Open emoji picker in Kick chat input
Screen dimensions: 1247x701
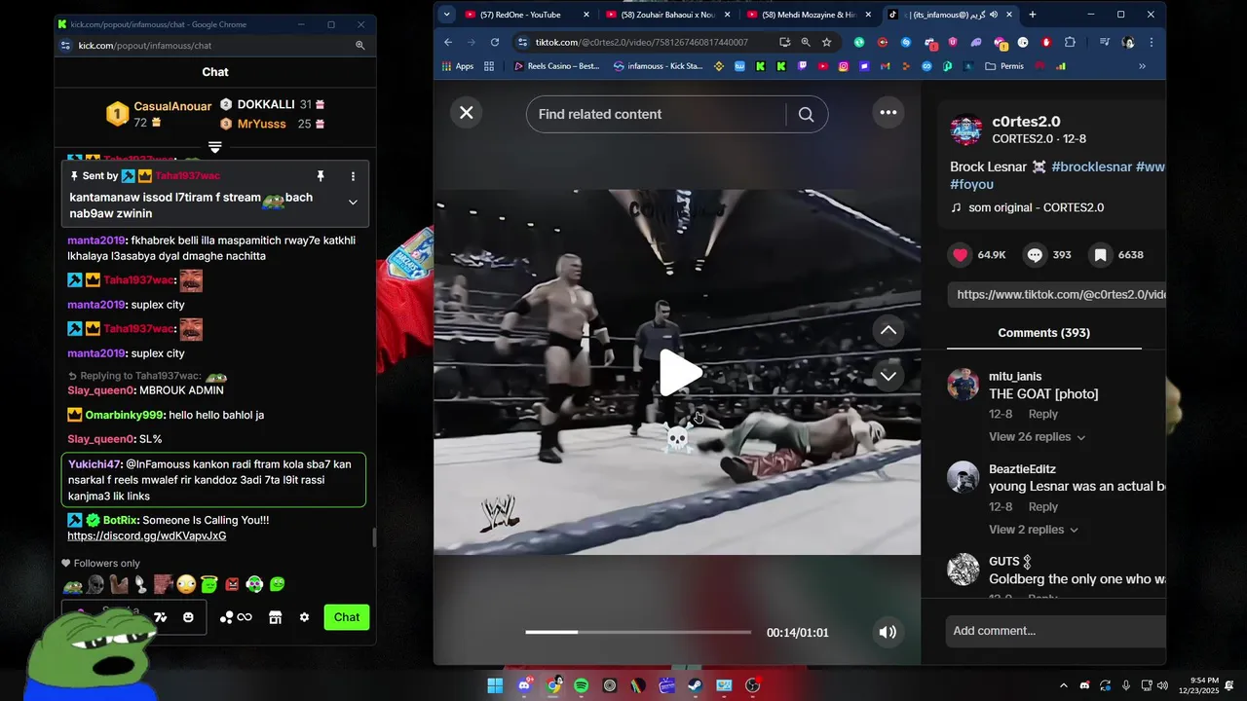tap(188, 617)
